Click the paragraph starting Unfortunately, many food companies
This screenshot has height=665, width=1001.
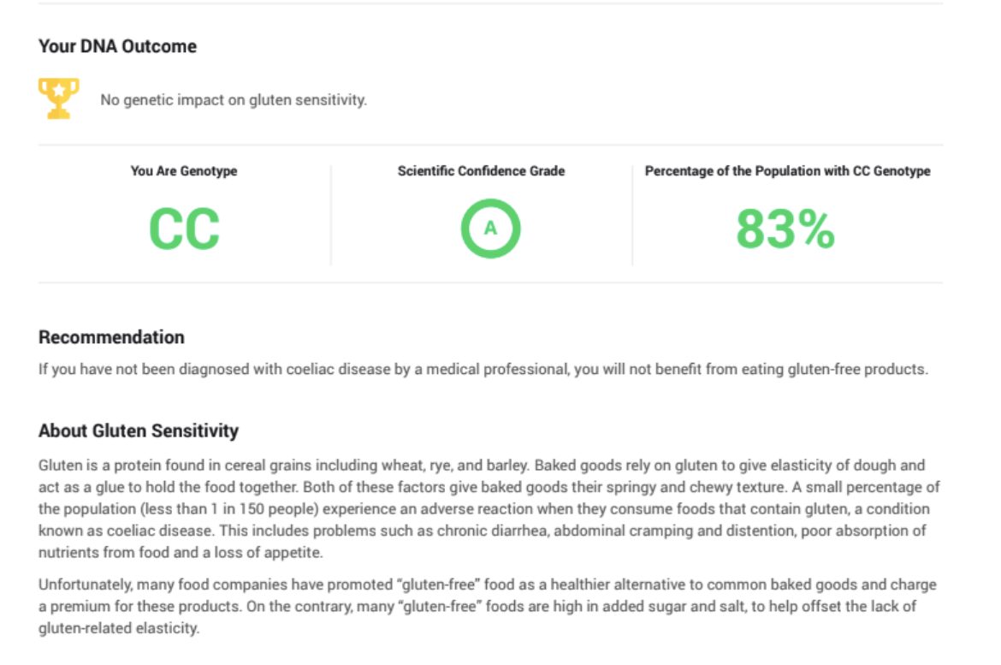coord(488,606)
